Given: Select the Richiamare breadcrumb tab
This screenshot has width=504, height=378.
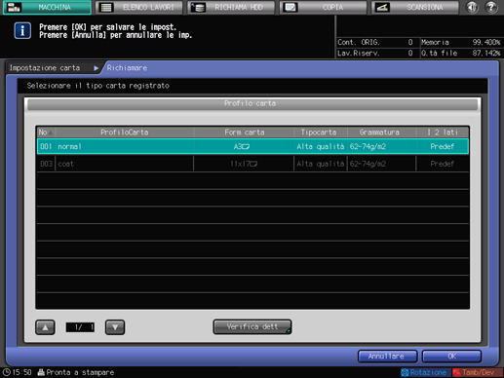Looking at the screenshot, I should 127,68.
